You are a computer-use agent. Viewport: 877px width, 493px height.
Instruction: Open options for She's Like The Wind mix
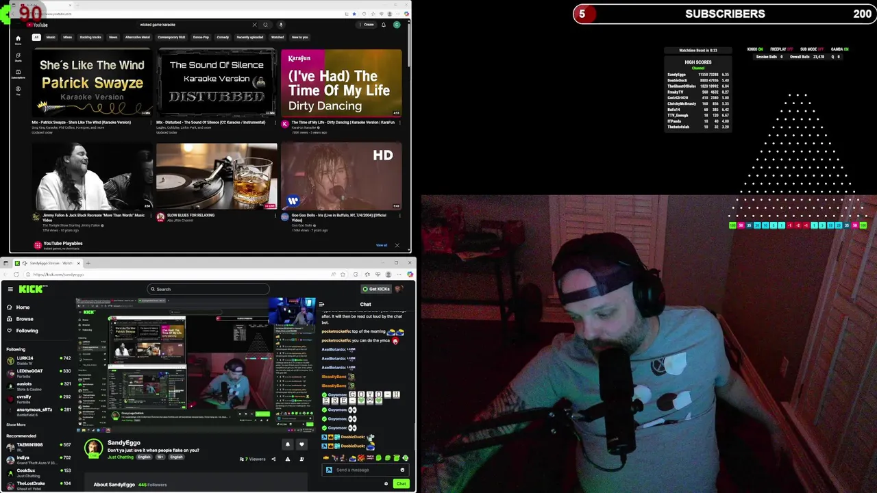click(150, 123)
